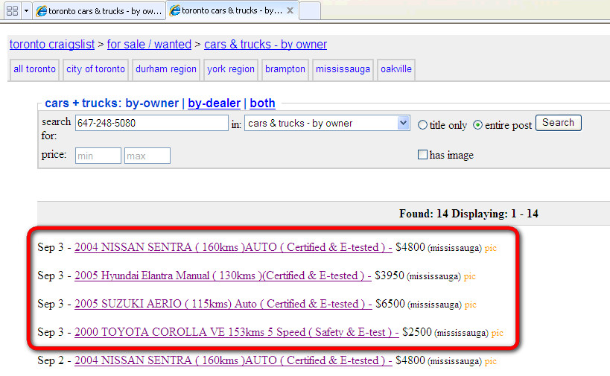The width and height of the screenshot is (610, 376).
Task: Click the $4800 price on Sep 3 row
Action: point(410,247)
